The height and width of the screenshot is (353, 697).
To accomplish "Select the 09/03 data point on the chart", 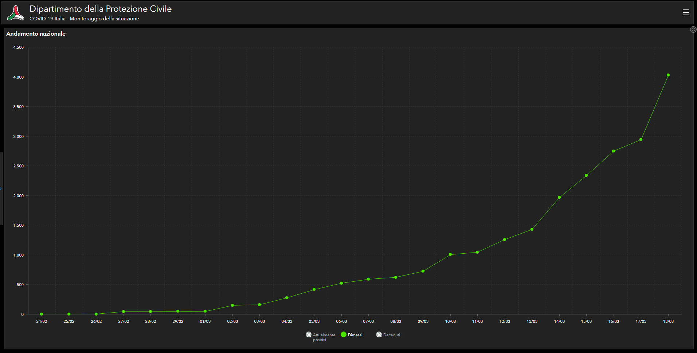I will point(423,271).
